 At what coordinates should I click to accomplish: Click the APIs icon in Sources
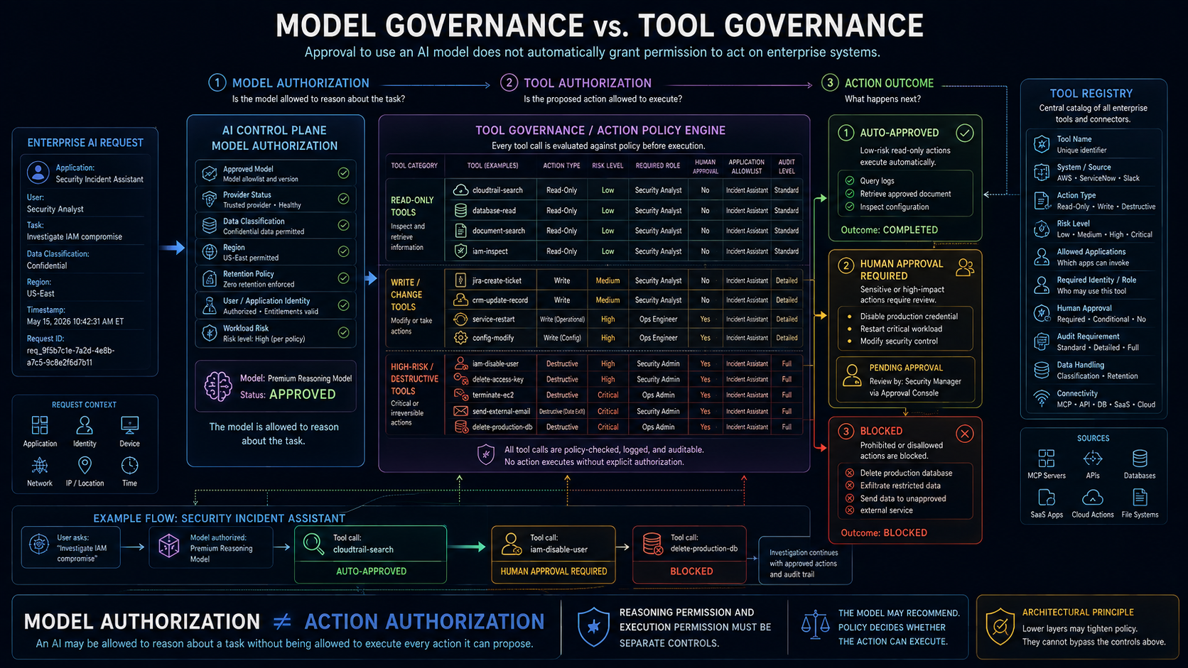click(x=1093, y=458)
